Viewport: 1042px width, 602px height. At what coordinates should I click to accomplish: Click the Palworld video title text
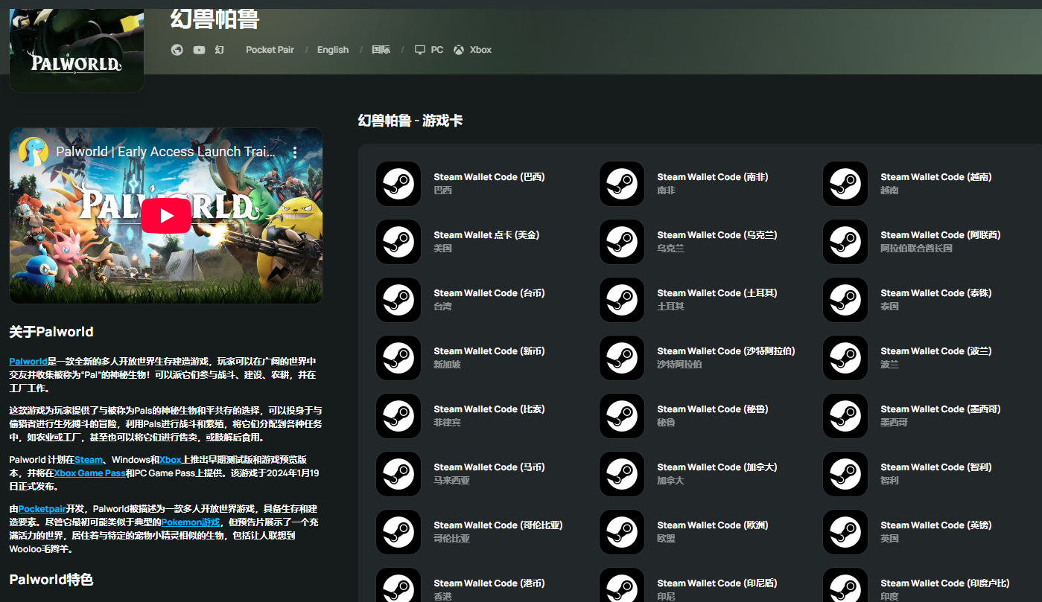tap(165, 152)
